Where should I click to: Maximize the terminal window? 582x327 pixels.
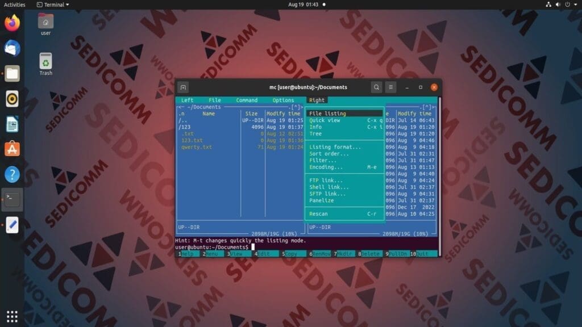pos(421,87)
